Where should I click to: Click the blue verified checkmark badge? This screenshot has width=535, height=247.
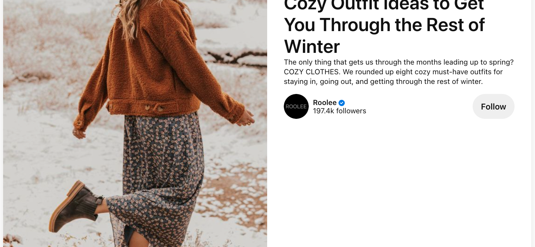click(342, 103)
